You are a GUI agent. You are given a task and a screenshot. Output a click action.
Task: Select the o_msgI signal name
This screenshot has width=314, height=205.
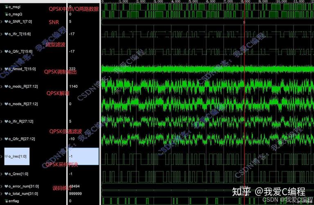14,7
